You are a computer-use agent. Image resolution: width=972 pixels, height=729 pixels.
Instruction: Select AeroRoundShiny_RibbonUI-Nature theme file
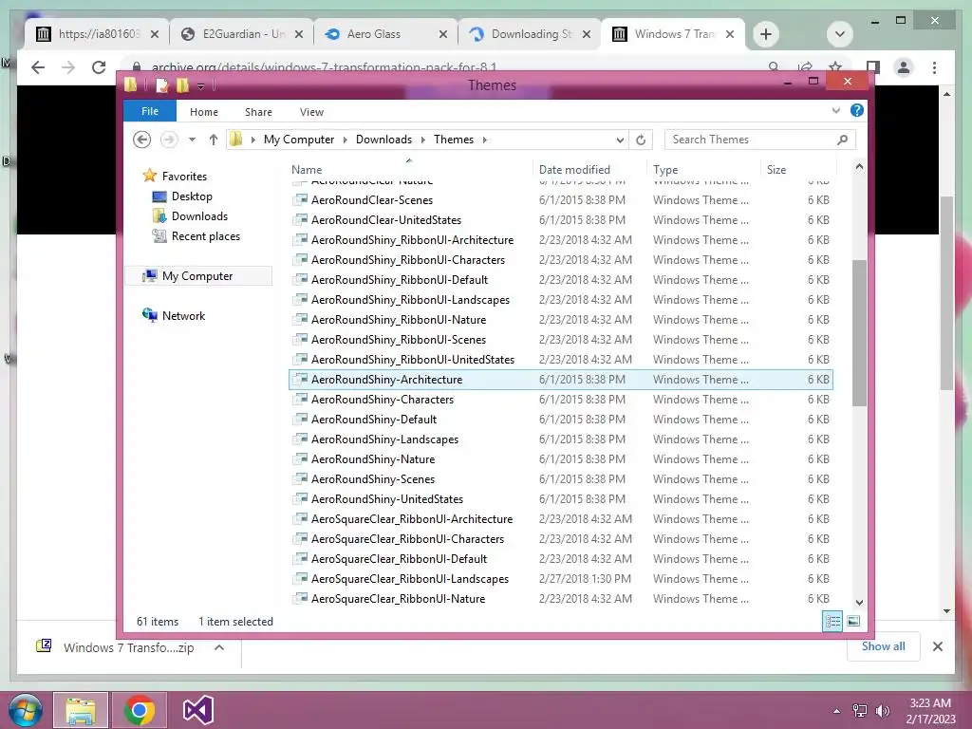(x=560, y=319)
